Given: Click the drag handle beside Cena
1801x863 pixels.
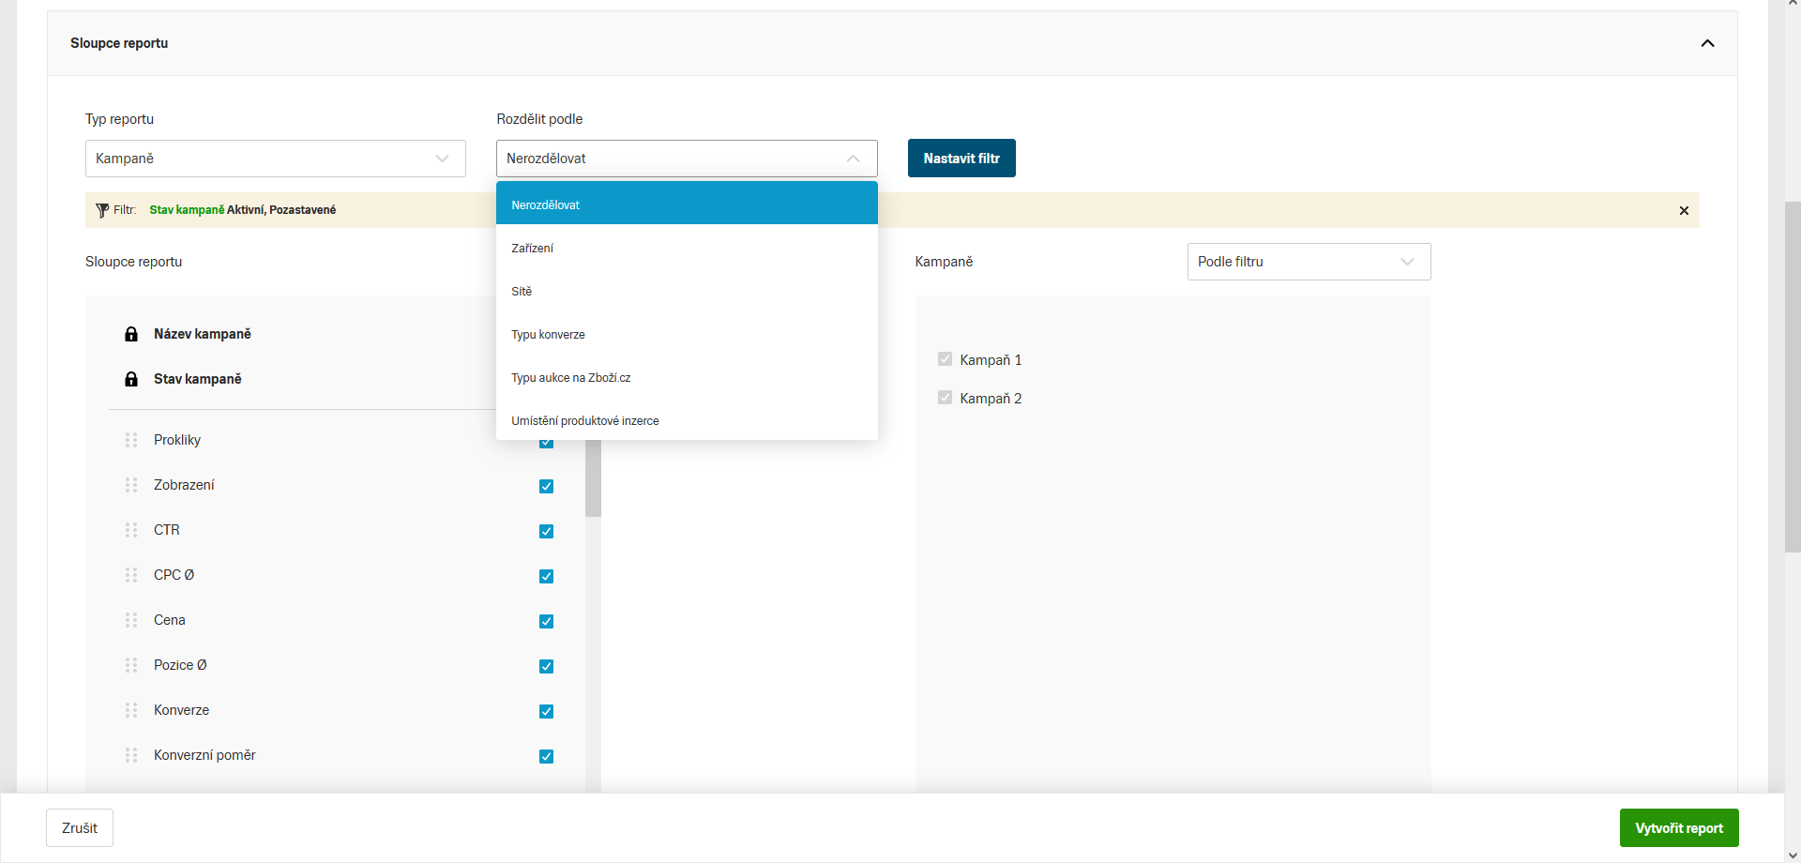Looking at the screenshot, I should (x=131, y=620).
